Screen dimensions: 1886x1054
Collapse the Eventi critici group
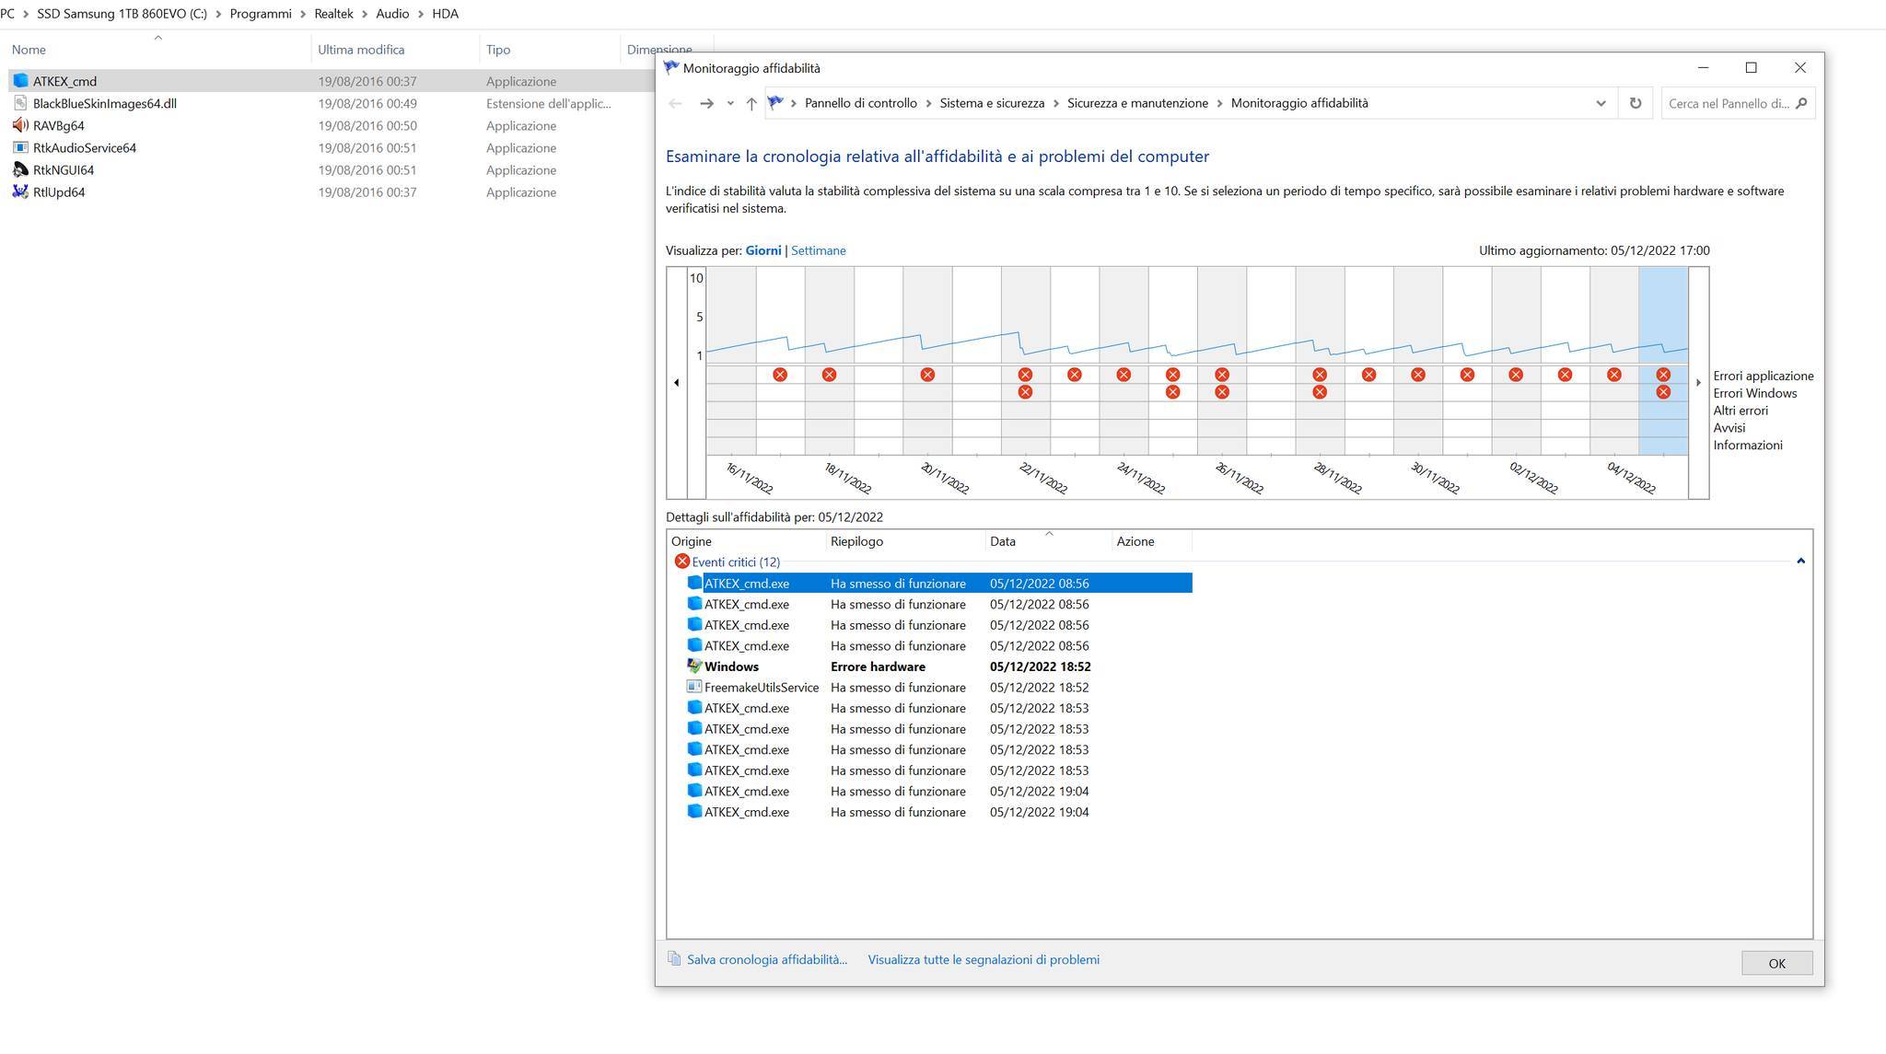click(1800, 562)
